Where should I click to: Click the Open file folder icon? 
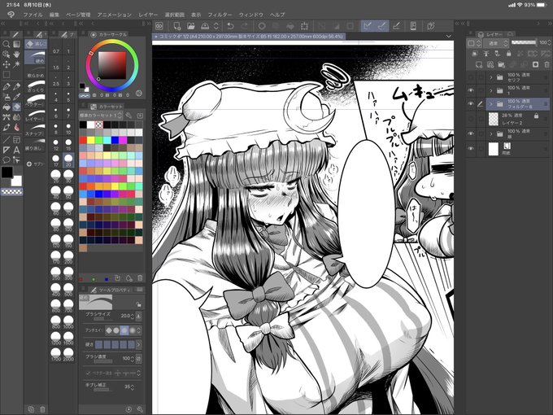[x=191, y=26]
